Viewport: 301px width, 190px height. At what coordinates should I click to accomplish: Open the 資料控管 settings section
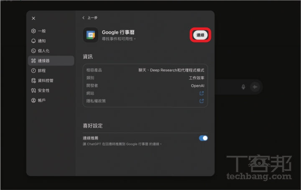51,80
